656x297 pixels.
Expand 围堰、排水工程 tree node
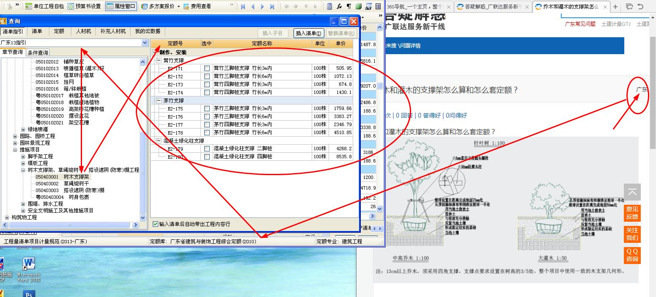pyautogui.click(x=24, y=204)
